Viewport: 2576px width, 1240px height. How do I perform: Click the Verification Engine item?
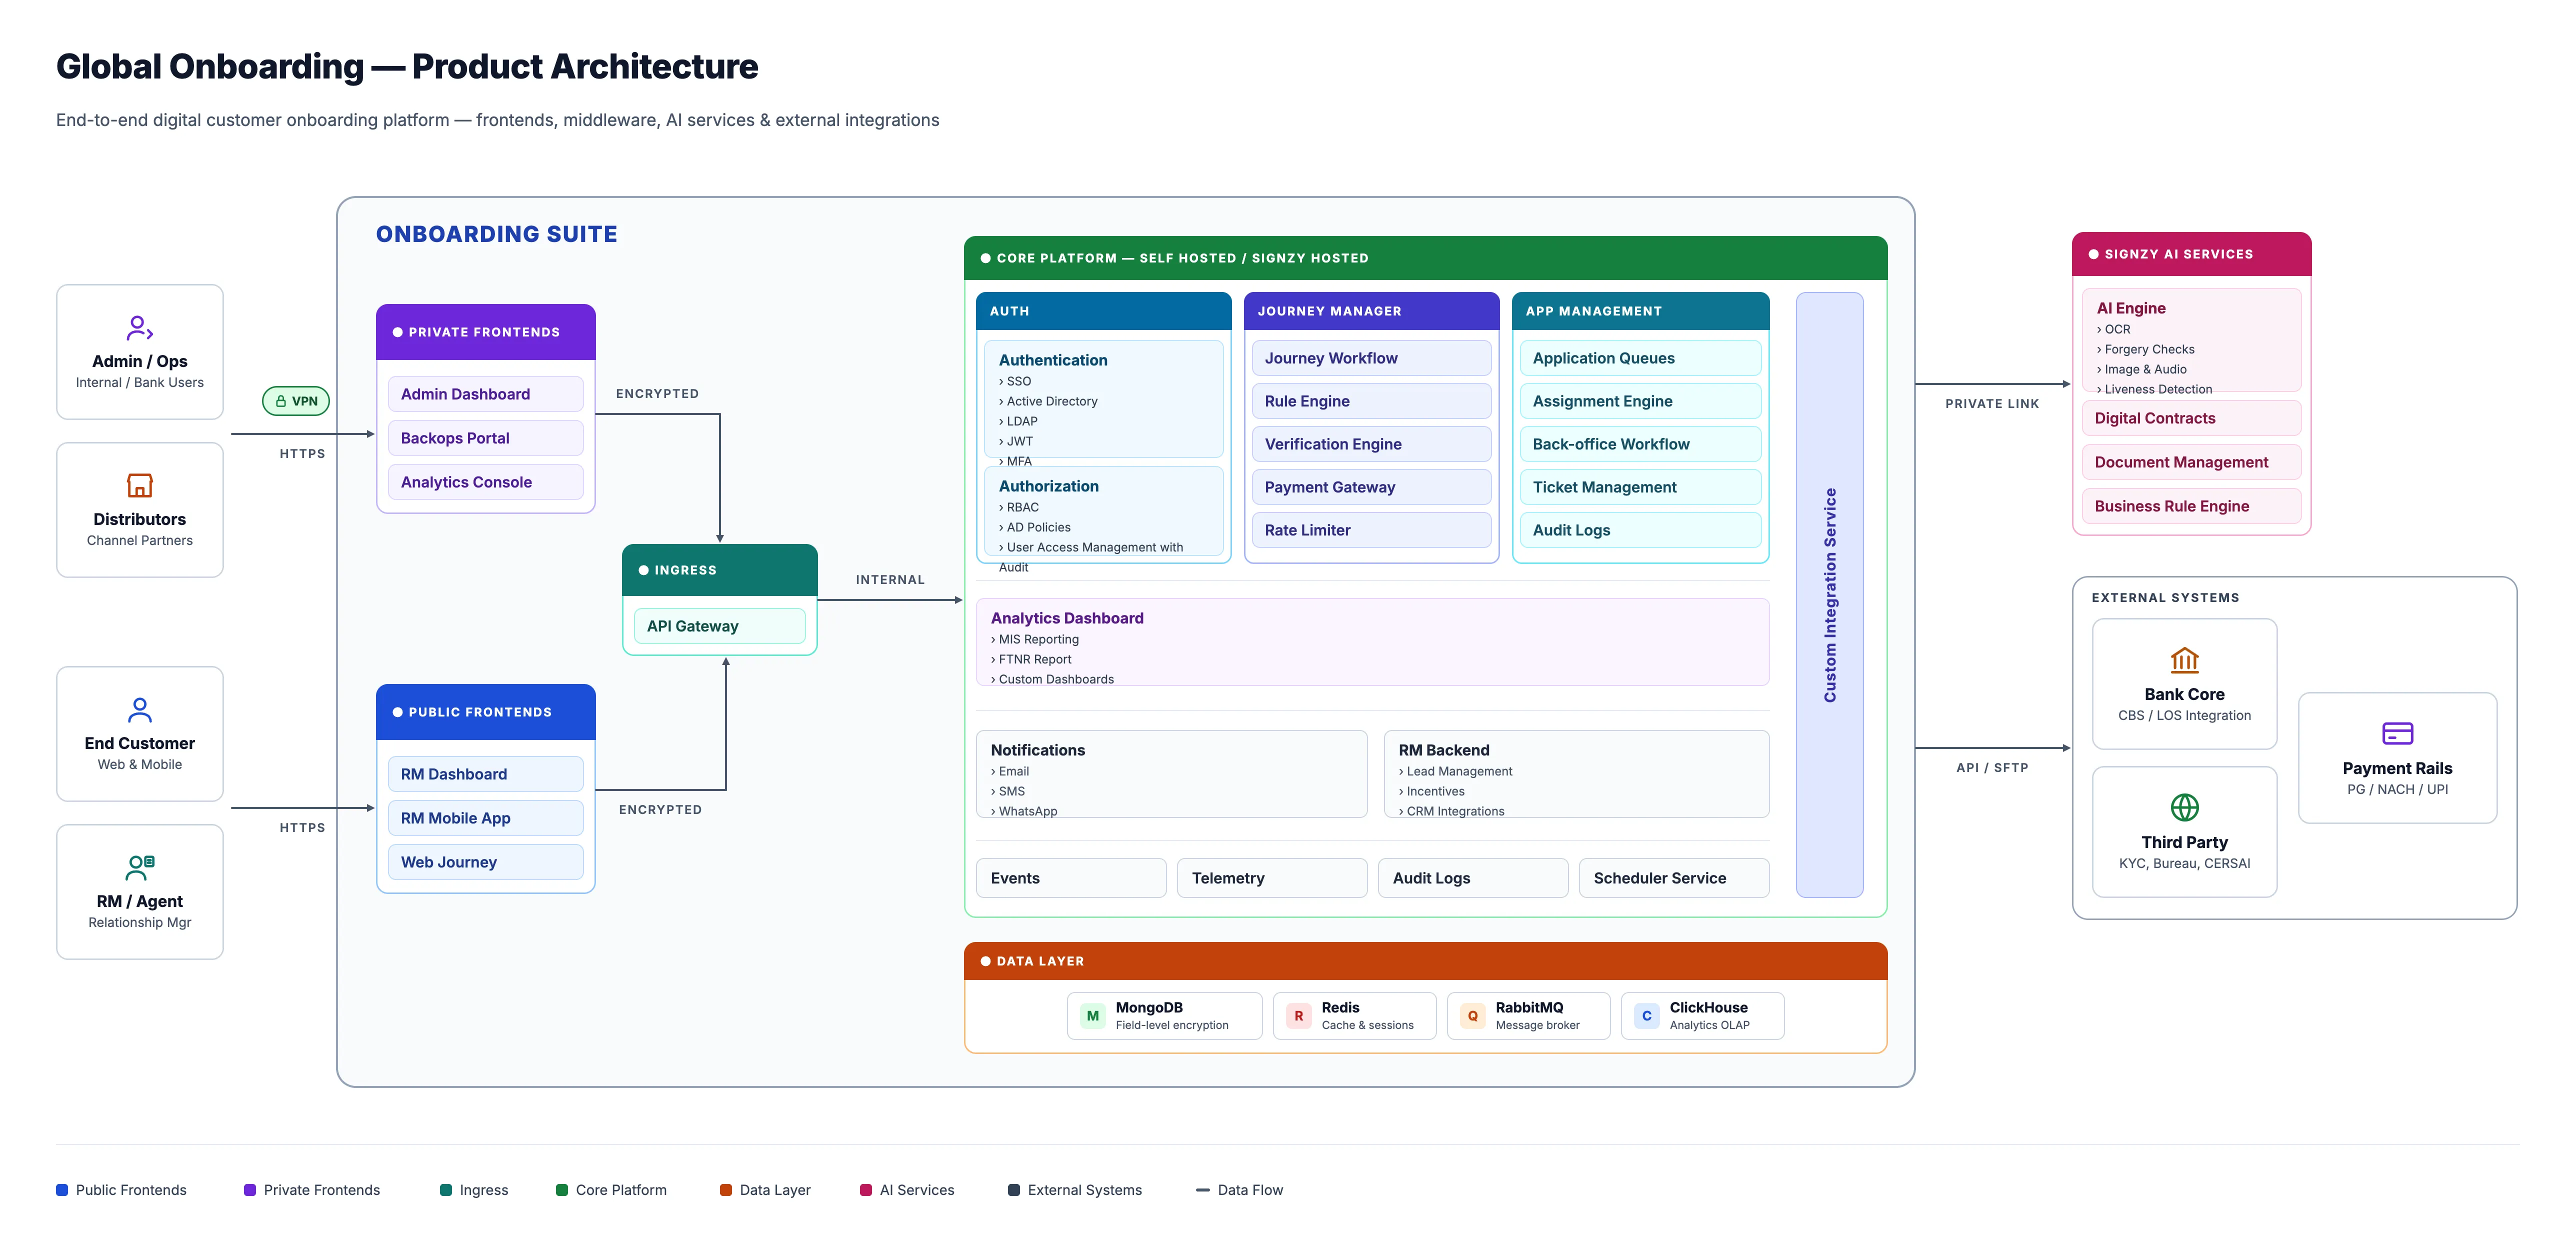tap(1371, 444)
